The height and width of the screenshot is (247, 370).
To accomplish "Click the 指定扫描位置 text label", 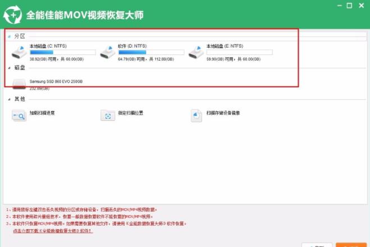I will (130, 113).
